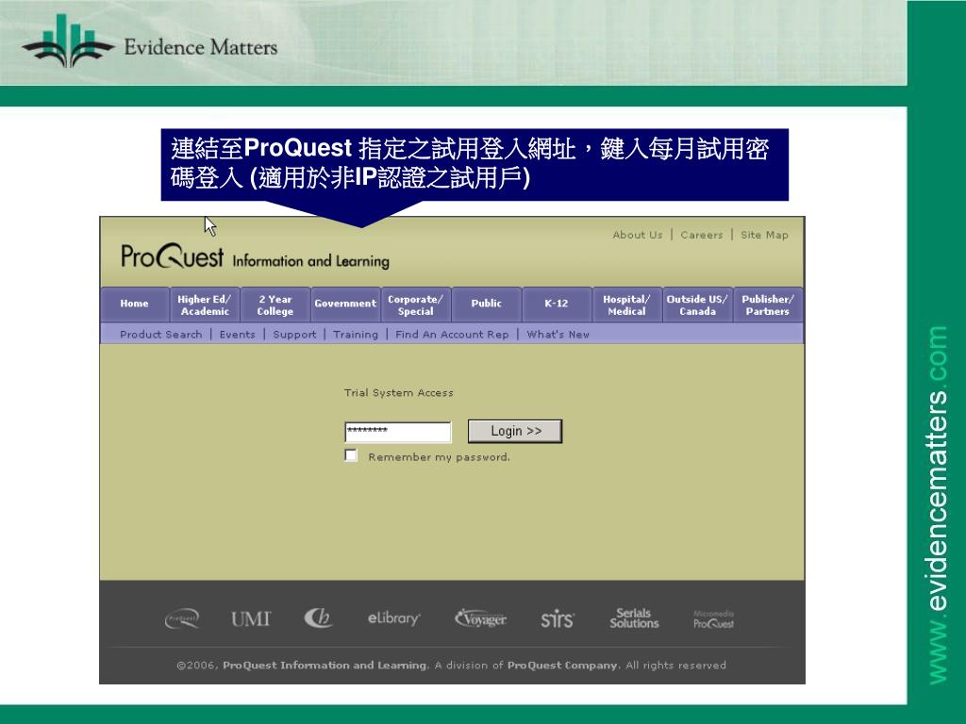Click the 'Trial System Access' heading text
The image size is (966, 724).
coord(399,393)
